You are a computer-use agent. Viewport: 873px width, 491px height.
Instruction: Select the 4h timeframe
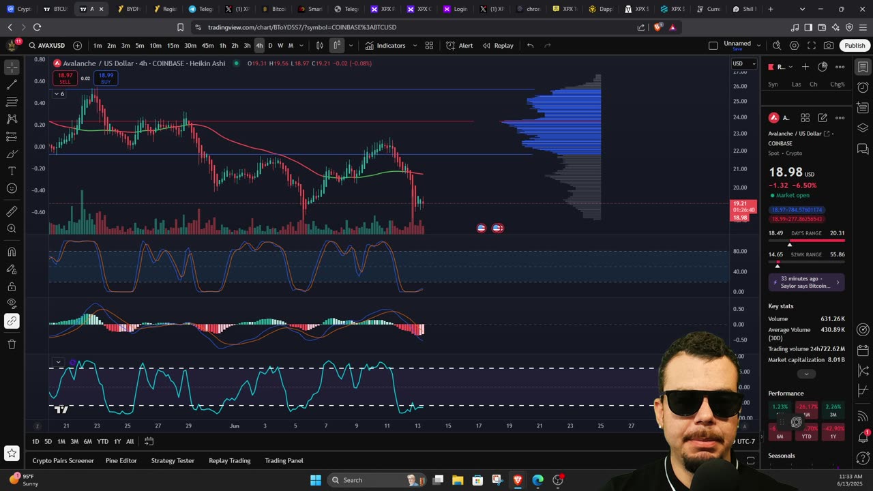pos(259,46)
